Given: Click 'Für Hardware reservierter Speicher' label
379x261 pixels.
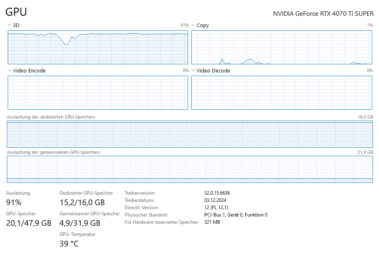Looking at the screenshot, I should (x=161, y=222).
